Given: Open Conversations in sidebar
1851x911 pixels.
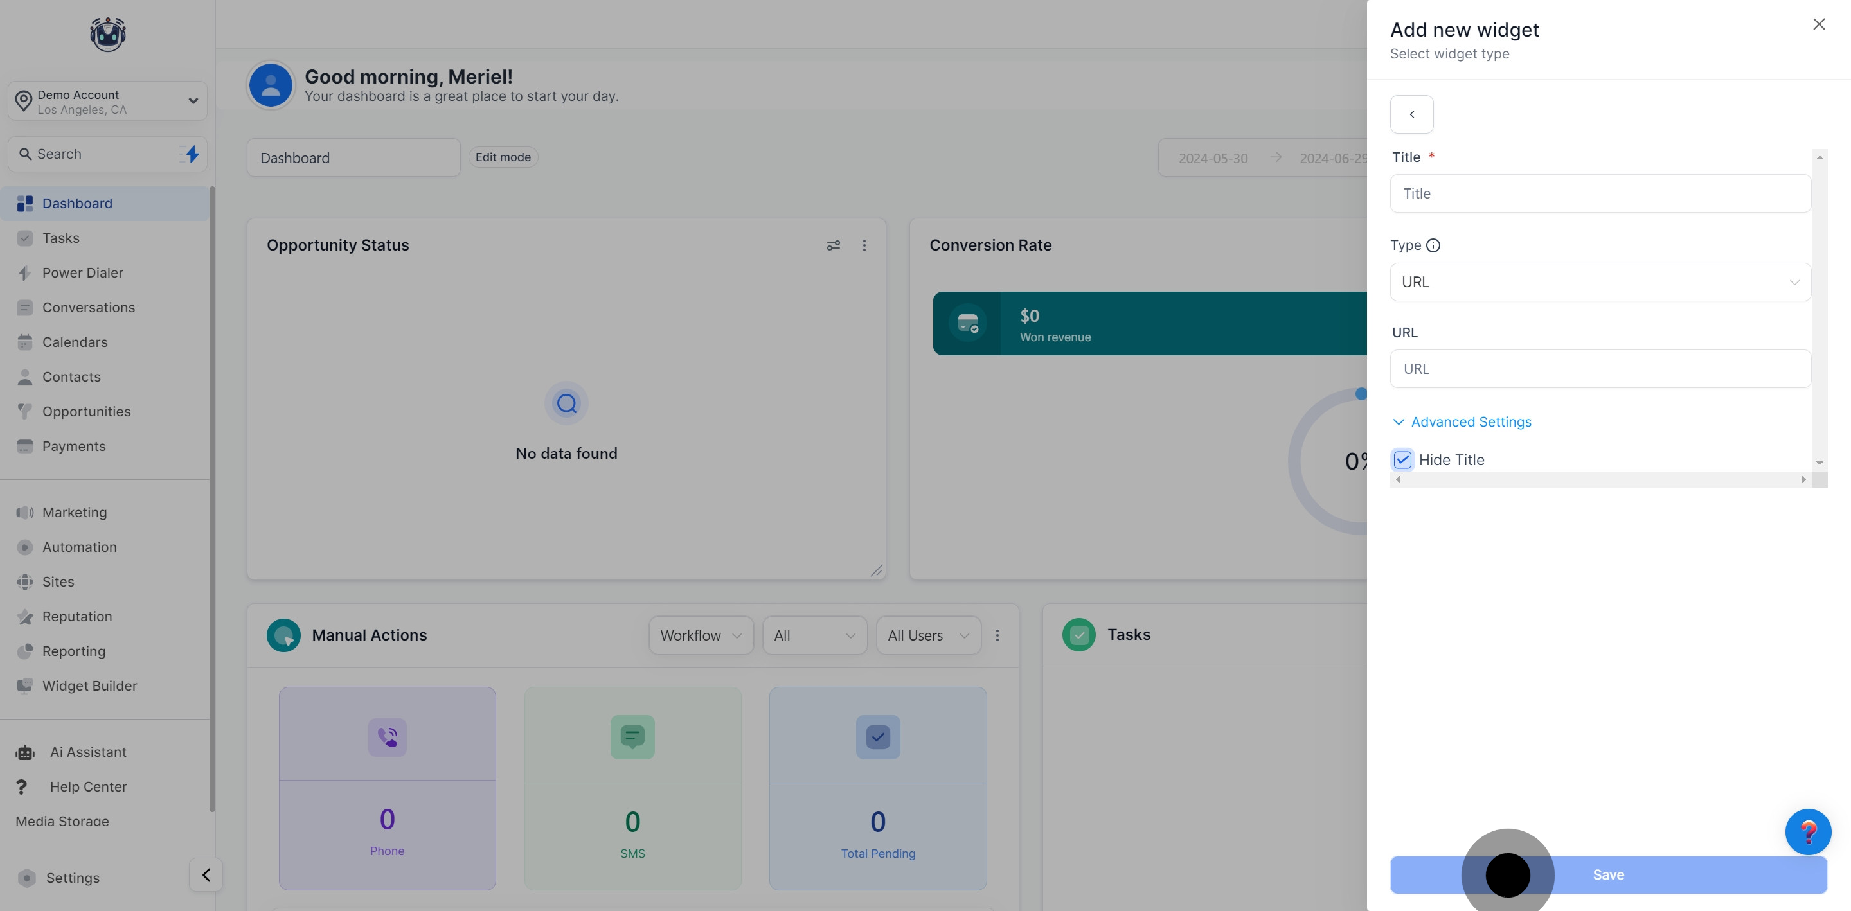Looking at the screenshot, I should [x=89, y=308].
